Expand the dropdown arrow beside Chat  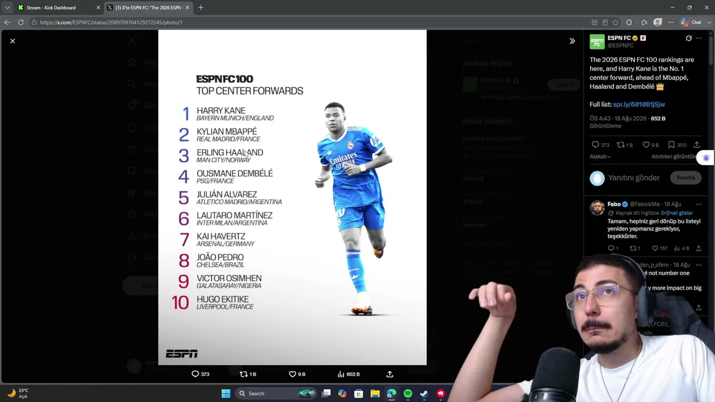(x=708, y=22)
